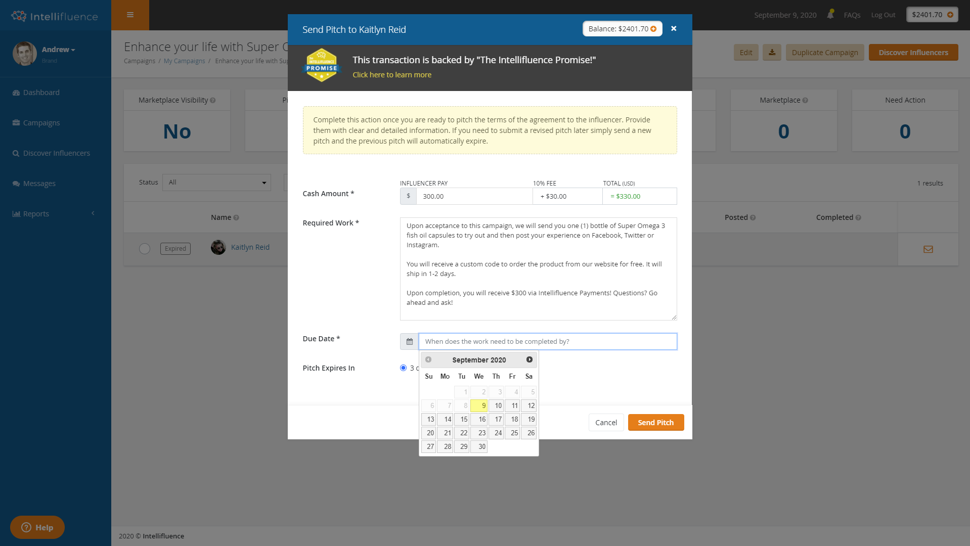Viewport: 970px width, 546px height.
Task: Expand the Andrew account menu
Action: [x=59, y=50]
